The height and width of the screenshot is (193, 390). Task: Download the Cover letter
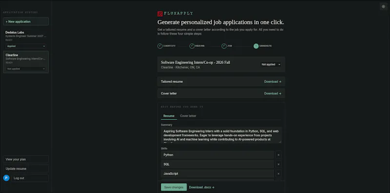click(273, 94)
